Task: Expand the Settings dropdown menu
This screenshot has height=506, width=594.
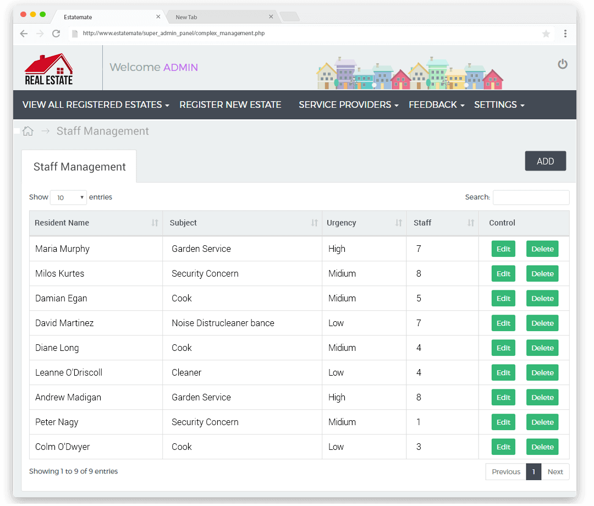Action: [x=498, y=105]
